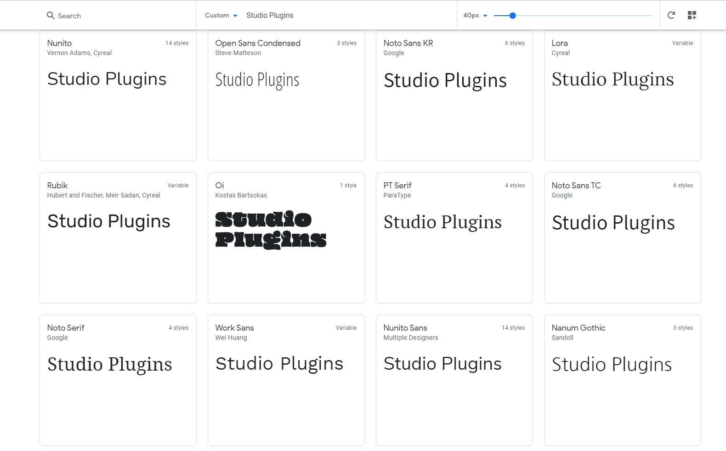The image size is (726, 451).
Task: Select the Nanum Gothic font title
Action: (579, 328)
